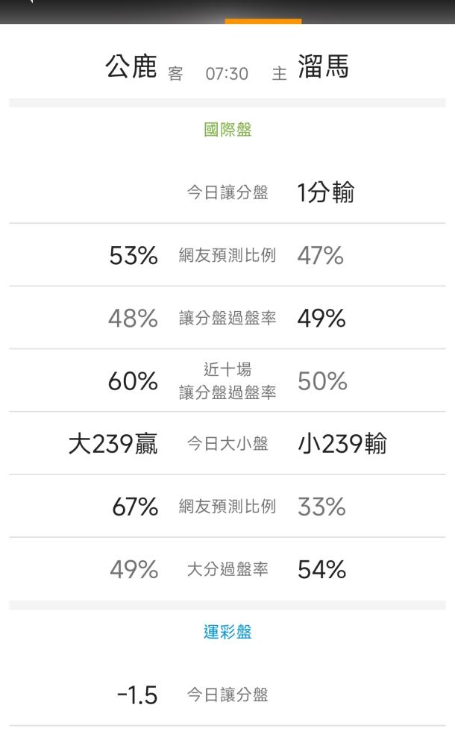Tap the 1分輸 spread result
This screenshot has width=455, height=746.
tap(326, 193)
